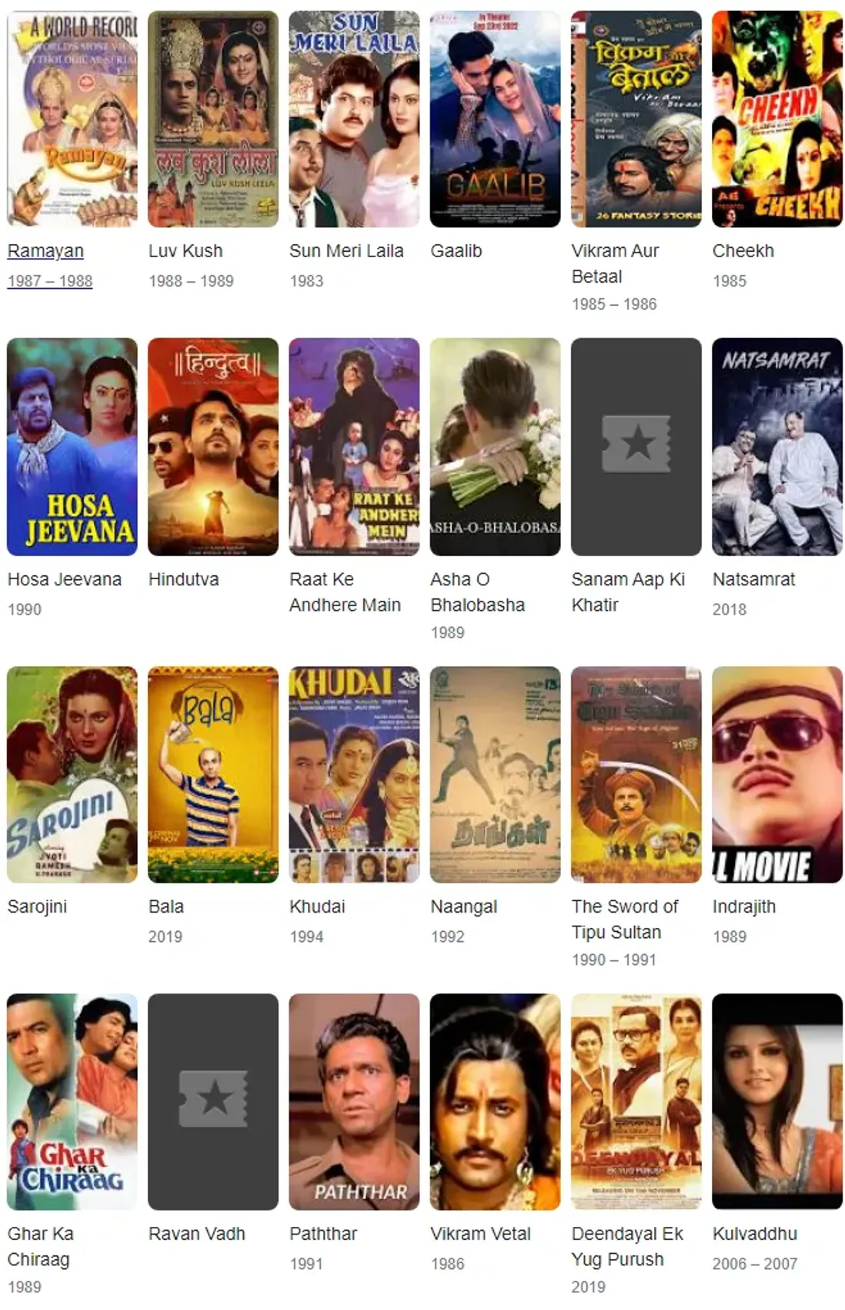Open the Natsamrat 2018 poster
Viewport: 845px width, 1310px height.
(x=777, y=447)
